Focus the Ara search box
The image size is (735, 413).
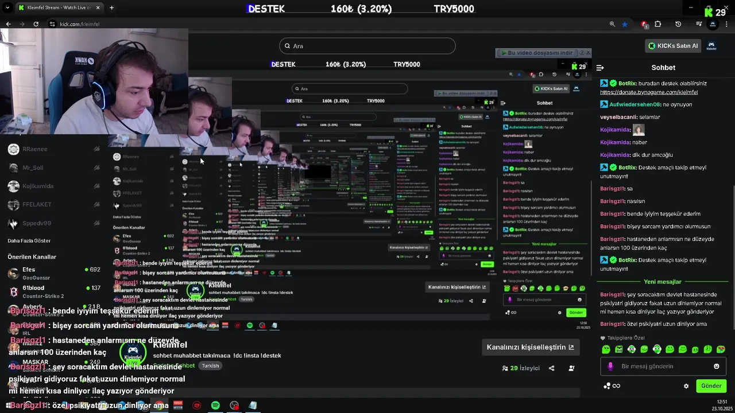pos(367,46)
